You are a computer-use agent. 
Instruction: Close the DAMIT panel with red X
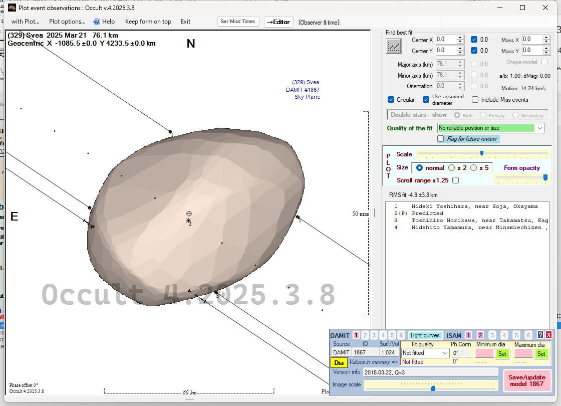548,335
